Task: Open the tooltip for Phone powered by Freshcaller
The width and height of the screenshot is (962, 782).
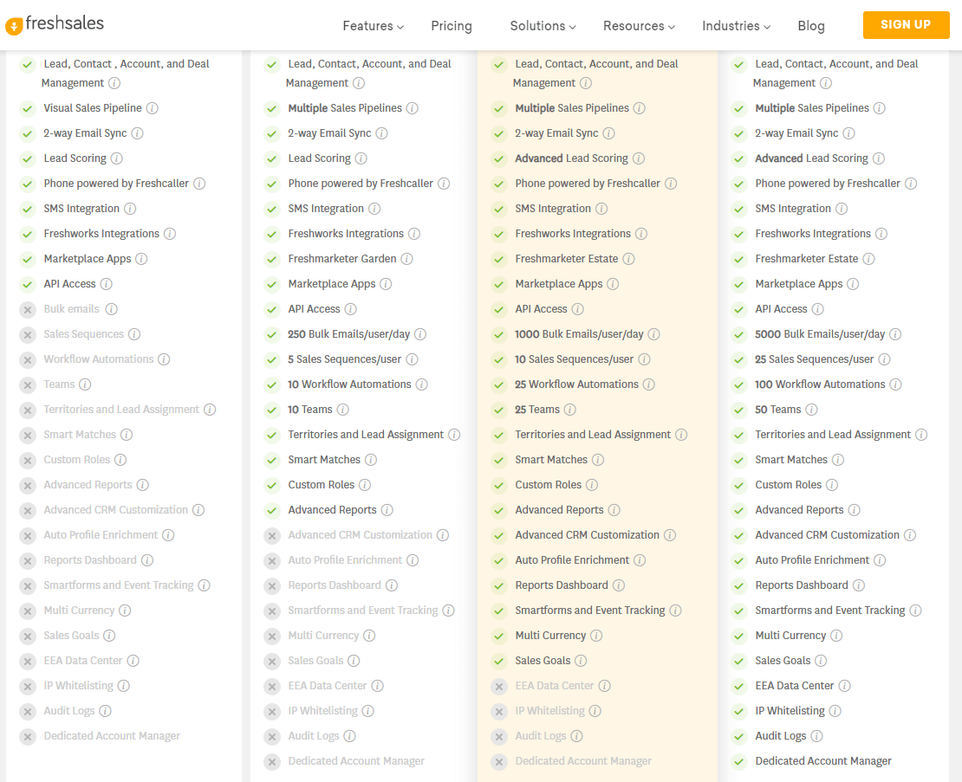Action: (201, 183)
